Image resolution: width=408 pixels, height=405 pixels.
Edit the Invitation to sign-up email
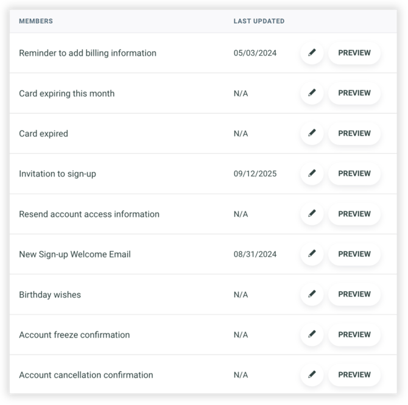(x=312, y=174)
